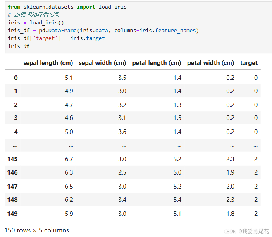The width and height of the screenshot is (272, 237).
Task: Select row index 145 label
Action: [12, 159]
